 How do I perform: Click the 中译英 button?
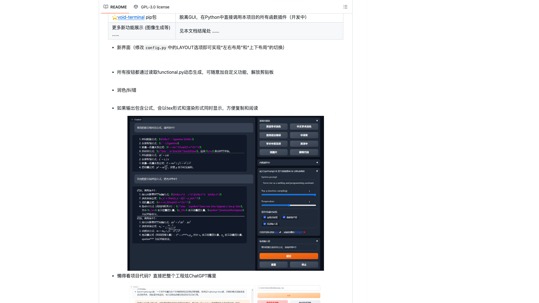tap(304, 135)
